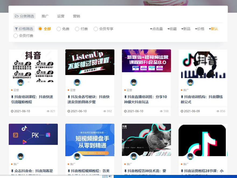Screen dimensions: 237x178
Task: Select the 免费 price radio button
Action: (x=59, y=29)
